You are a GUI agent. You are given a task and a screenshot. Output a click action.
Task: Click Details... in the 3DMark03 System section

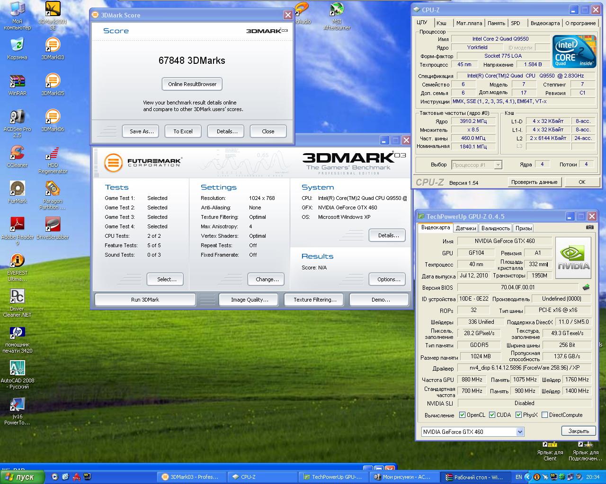388,235
